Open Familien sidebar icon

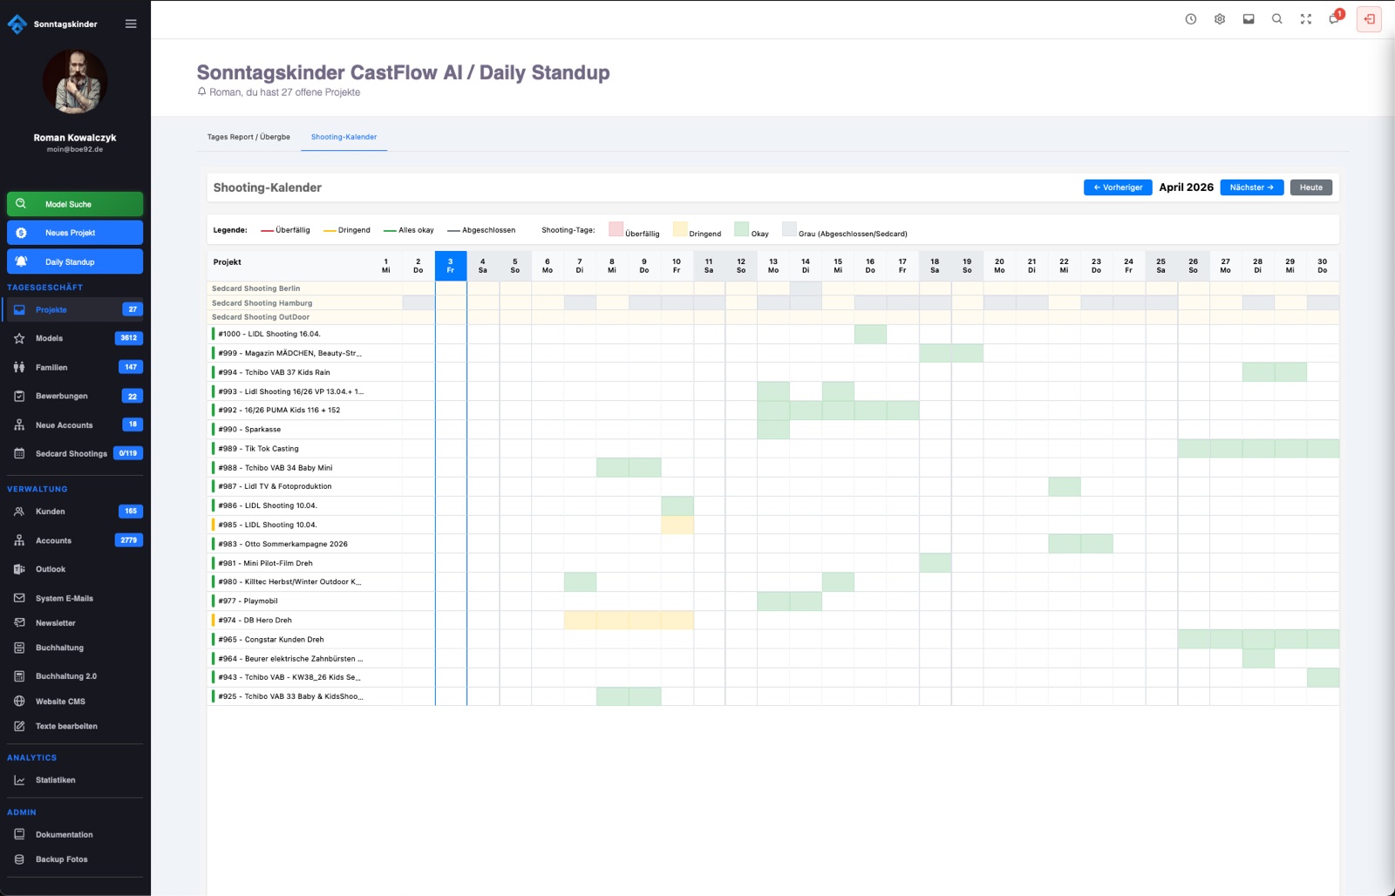pos(19,367)
